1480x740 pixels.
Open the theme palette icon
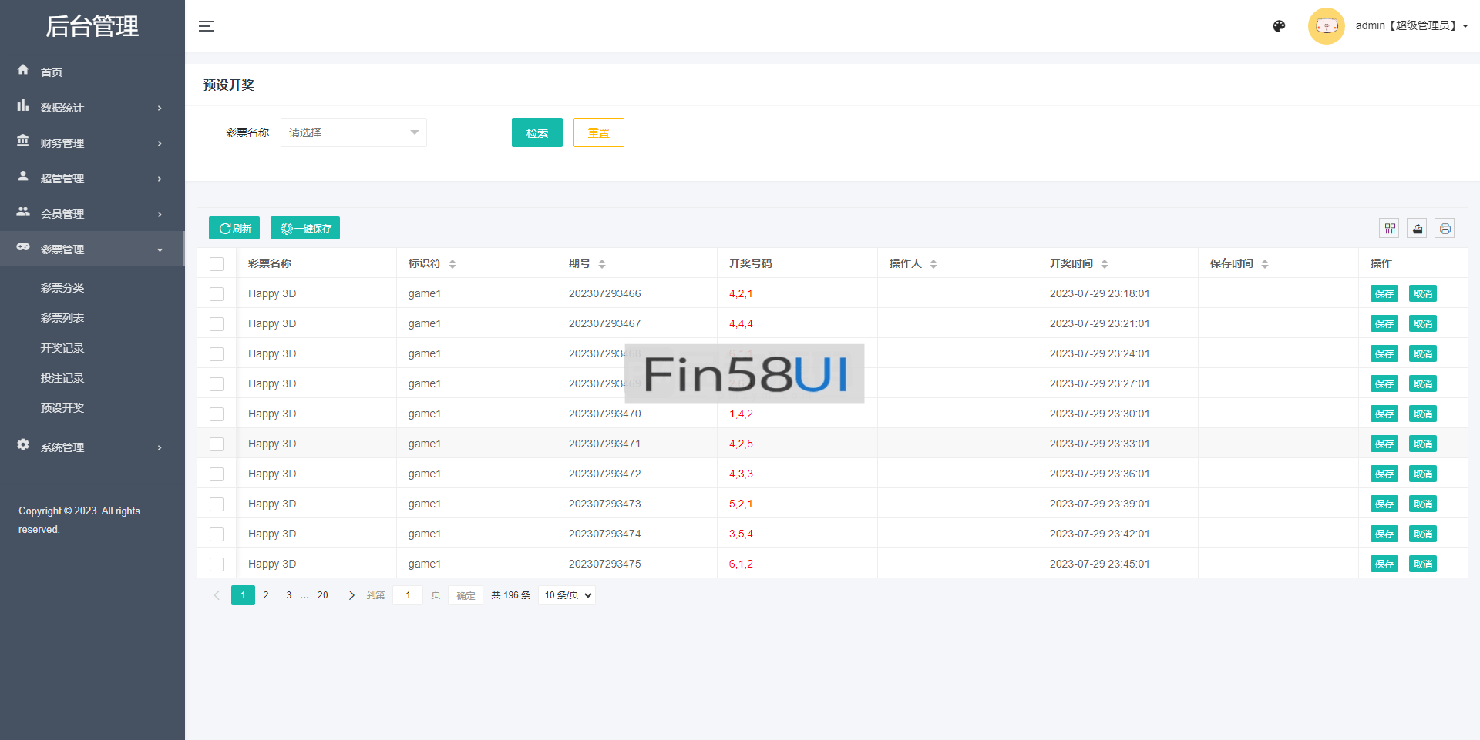pyautogui.click(x=1279, y=26)
